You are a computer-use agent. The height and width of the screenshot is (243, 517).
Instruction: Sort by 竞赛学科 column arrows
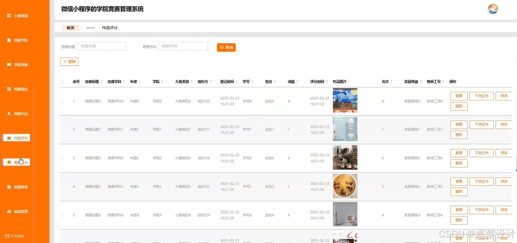[x=124, y=82]
